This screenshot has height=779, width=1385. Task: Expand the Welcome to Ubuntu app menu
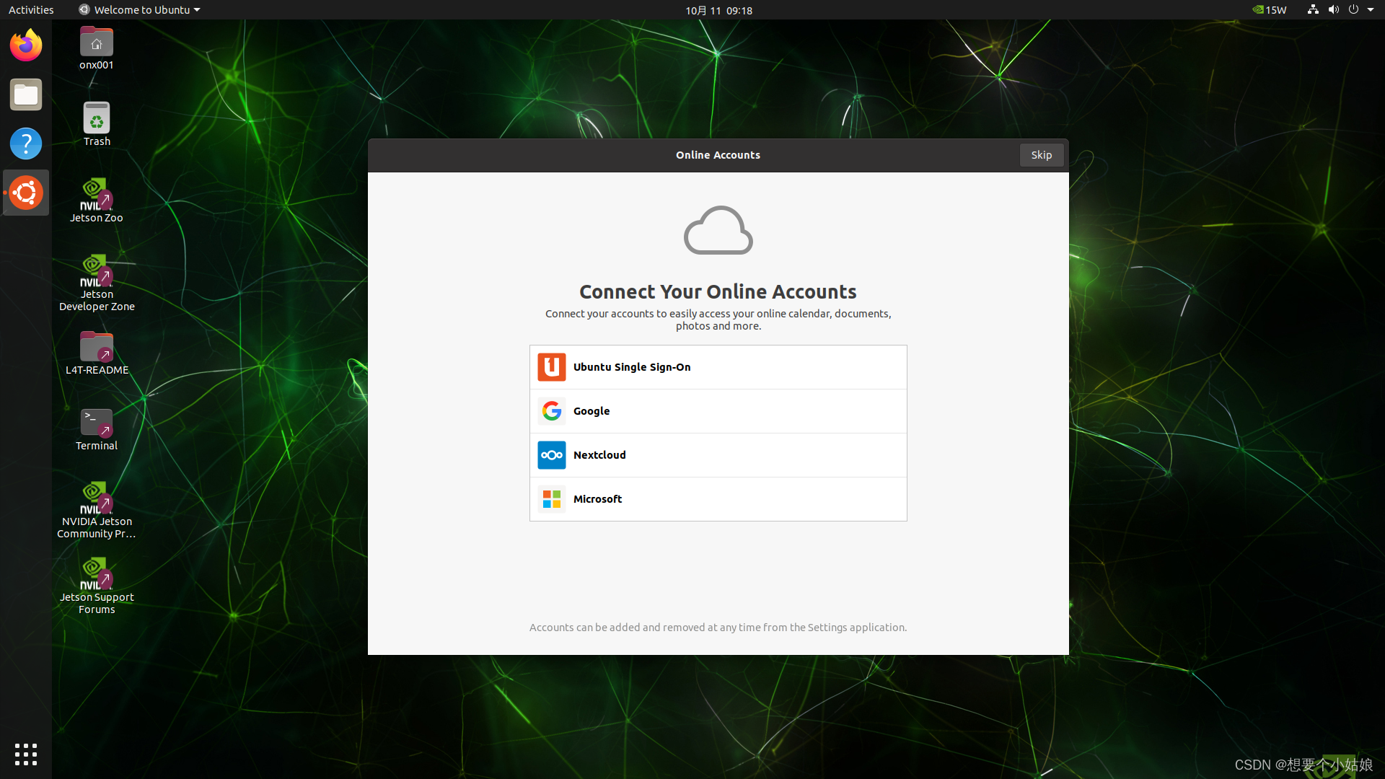[139, 10]
